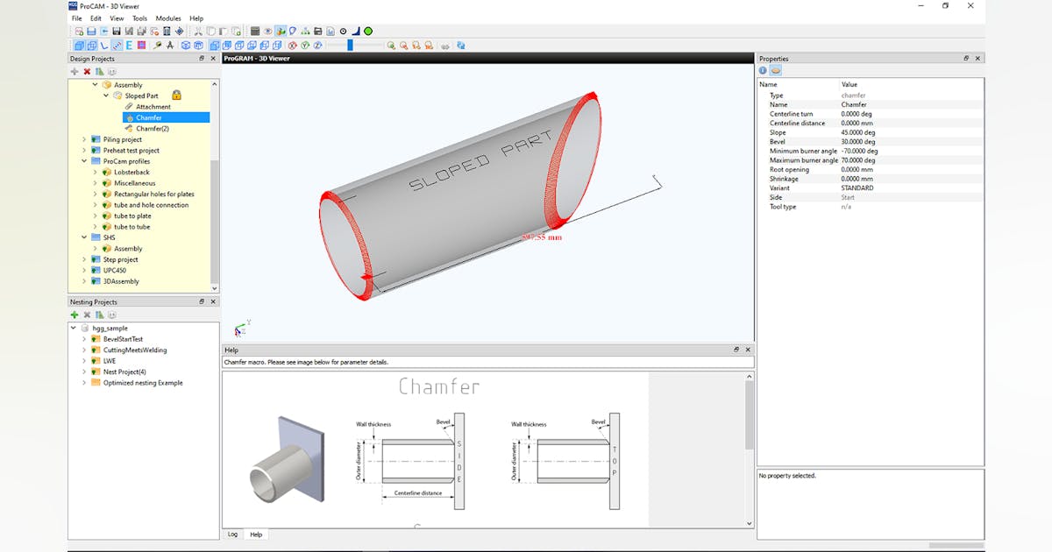Image resolution: width=1052 pixels, height=552 pixels.
Task: Click the green start processing icon on toolbar
Action: [367, 31]
